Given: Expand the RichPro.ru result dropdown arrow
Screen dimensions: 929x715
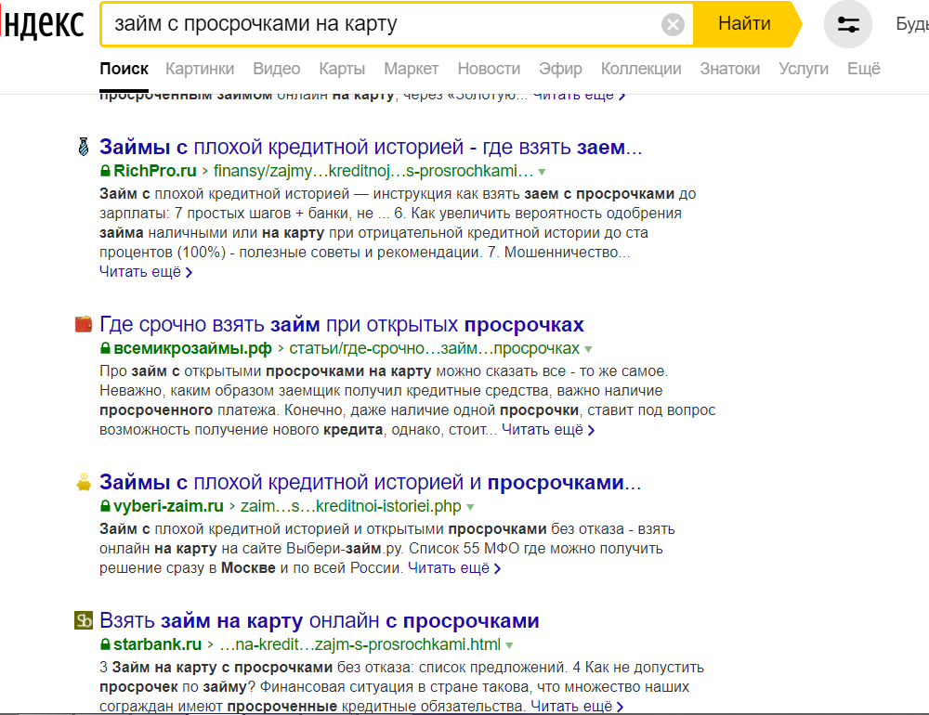Looking at the screenshot, I should [x=542, y=173].
